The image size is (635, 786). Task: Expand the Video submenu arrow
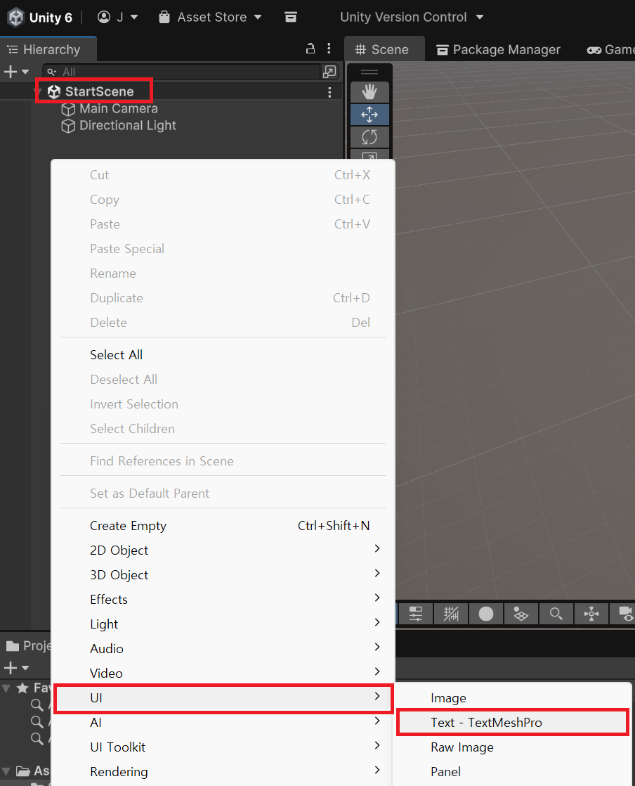coord(377,671)
